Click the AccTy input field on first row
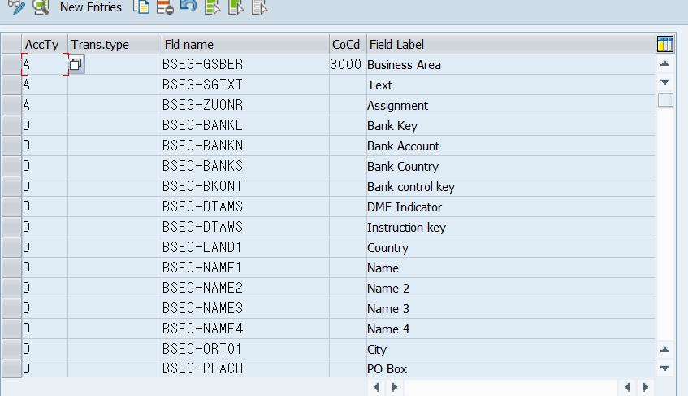688x396 pixels. tap(45, 64)
